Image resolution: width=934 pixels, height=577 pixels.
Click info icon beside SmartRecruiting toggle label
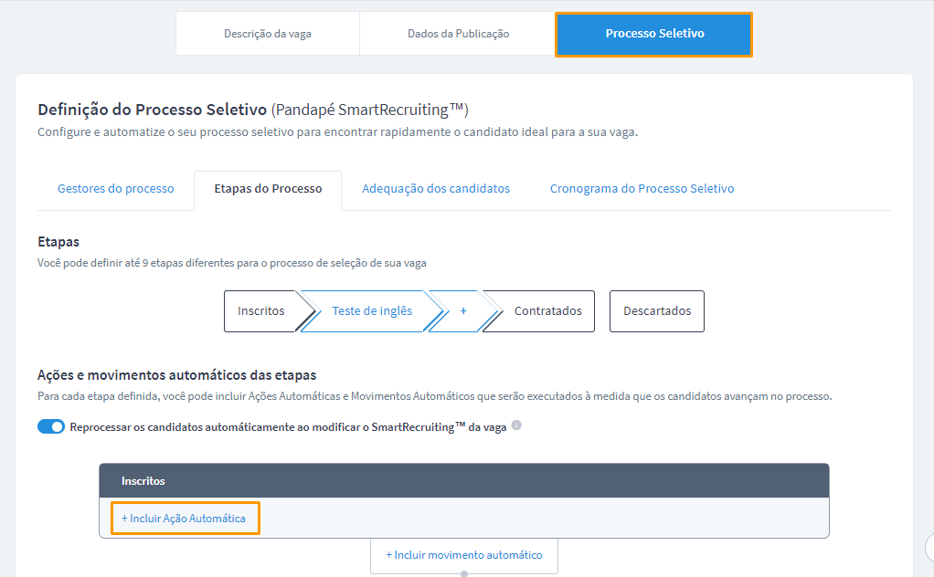pos(516,425)
